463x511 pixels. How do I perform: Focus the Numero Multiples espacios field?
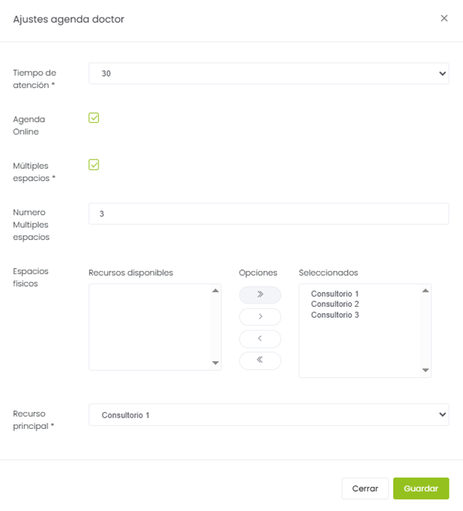click(x=268, y=214)
